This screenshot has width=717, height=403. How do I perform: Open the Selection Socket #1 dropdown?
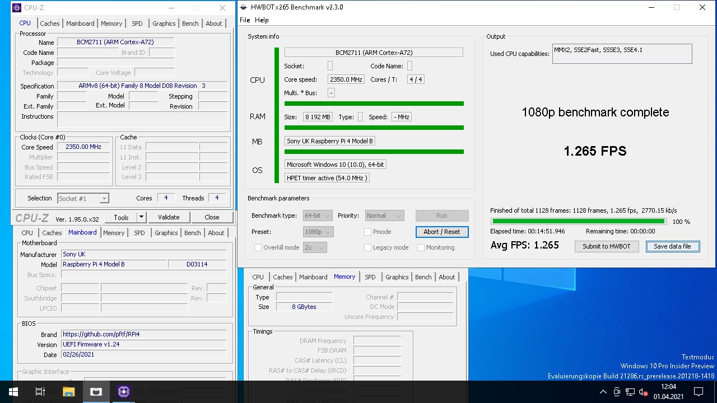(x=83, y=198)
